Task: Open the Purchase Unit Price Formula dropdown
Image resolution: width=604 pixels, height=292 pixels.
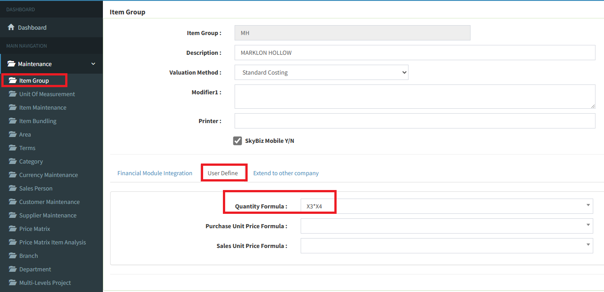Action: [588, 226]
